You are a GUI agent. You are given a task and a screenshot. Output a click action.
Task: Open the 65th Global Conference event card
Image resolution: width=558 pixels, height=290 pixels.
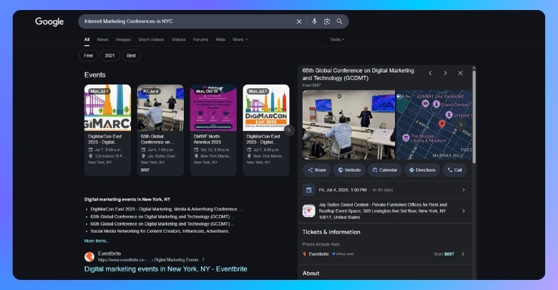pyautogui.click(x=160, y=130)
